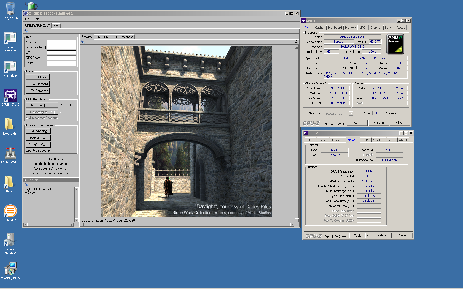Click the 658 CB-CPU score value
The height and width of the screenshot is (289, 463).
[68, 105]
